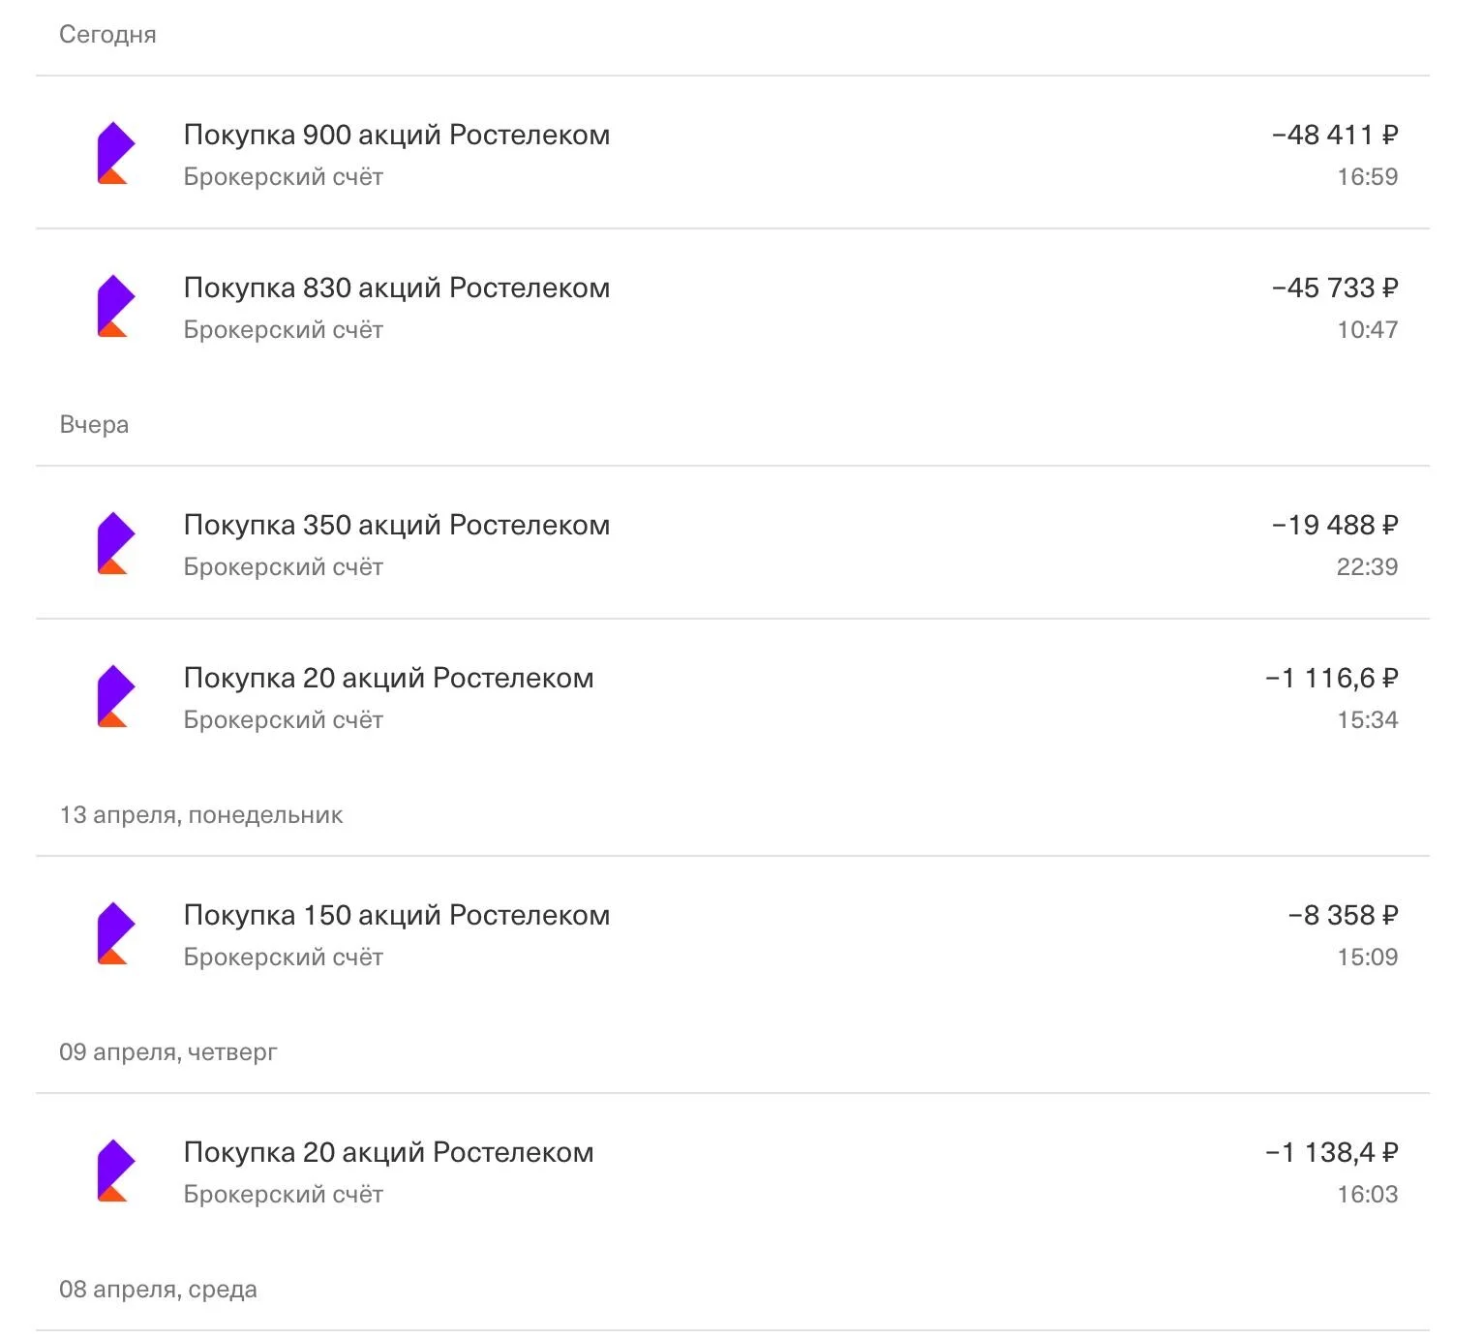Screen dimensions: 1483x1338
Task: Click Rostelecom icon of 350 shares purchase
Action: [x=115, y=543]
